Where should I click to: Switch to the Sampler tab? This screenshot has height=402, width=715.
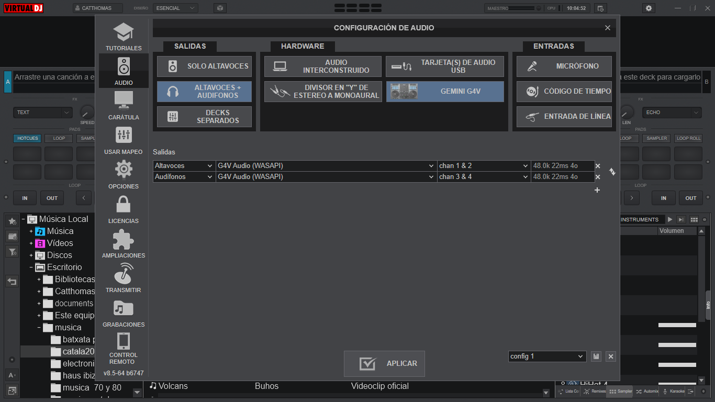620,391
